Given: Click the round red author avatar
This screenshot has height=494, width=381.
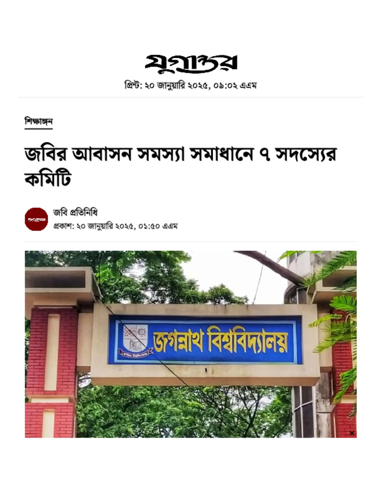Looking at the screenshot, I should click(37, 220).
